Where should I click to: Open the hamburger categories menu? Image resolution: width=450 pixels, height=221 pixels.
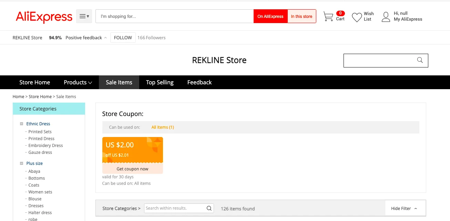84,16
